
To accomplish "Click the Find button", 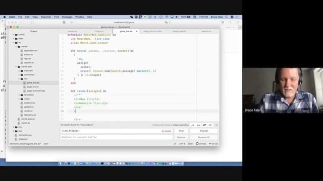I will [x=181, y=131].
